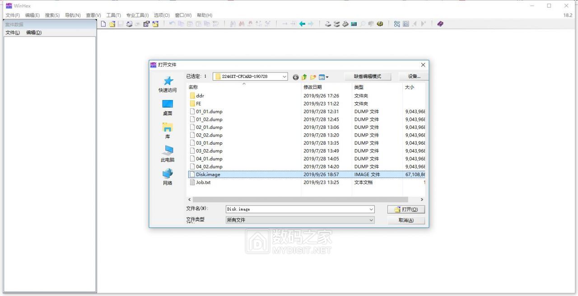The height and width of the screenshot is (296, 578).
Task: Click the Create New Folder icon
Action: pos(313,77)
